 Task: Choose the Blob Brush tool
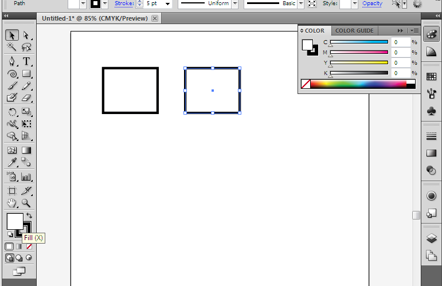click(x=12, y=97)
